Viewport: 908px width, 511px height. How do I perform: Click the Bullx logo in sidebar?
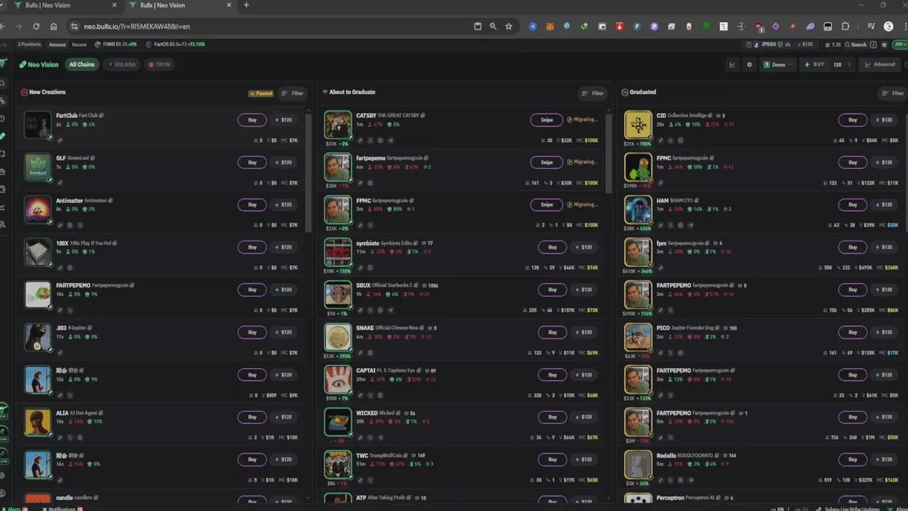3,63
